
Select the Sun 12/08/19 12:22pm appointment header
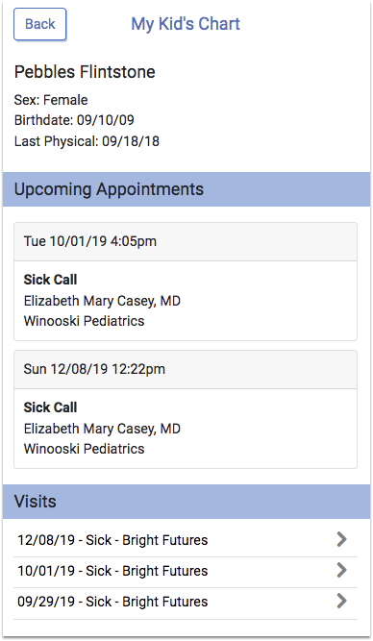(x=186, y=370)
